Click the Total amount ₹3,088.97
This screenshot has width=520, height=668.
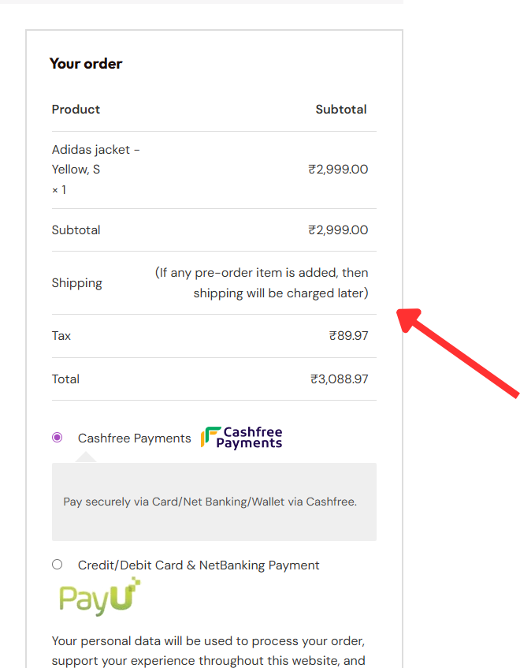coord(339,379)
